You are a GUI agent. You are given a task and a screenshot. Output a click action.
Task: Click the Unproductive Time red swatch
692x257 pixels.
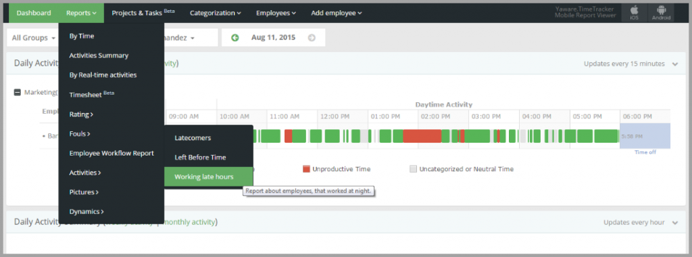[306, 168]
